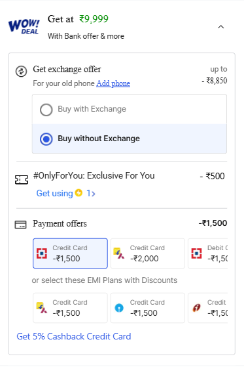Click the Flipkart Axis logo on -₹2,000 offer

click(119, 253)
